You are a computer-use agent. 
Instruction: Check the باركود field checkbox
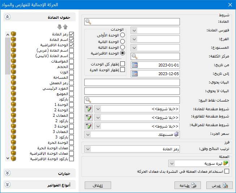(x=72, y=99)
